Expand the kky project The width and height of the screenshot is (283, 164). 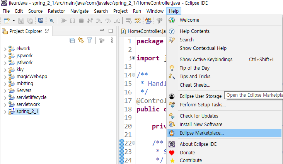[x=5, y=70]
